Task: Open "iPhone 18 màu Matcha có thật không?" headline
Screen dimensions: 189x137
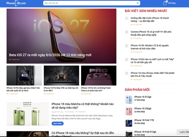Action: [x=83, y=106]
